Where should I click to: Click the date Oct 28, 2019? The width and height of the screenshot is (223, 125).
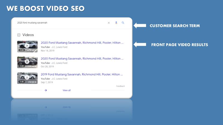click(x=47, y=66)
